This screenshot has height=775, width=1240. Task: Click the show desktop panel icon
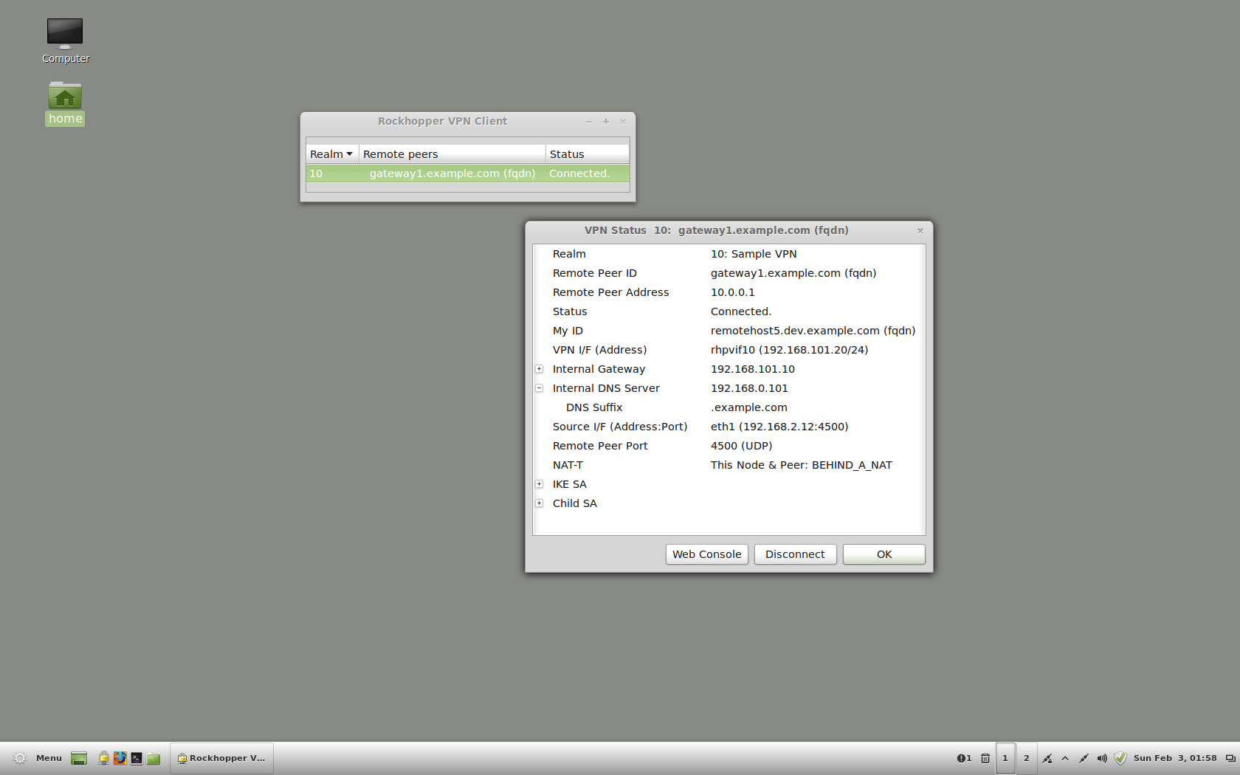point(78,758)
